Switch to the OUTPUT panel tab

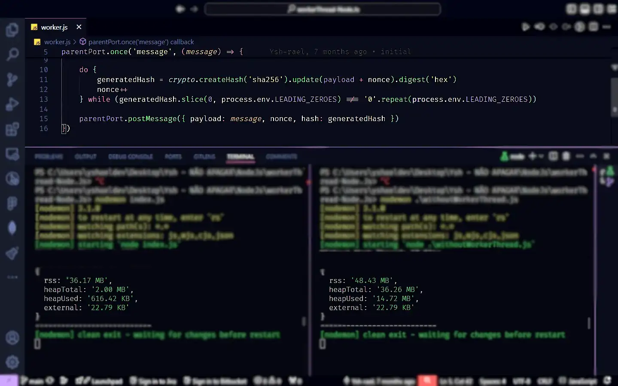(85, 157)
